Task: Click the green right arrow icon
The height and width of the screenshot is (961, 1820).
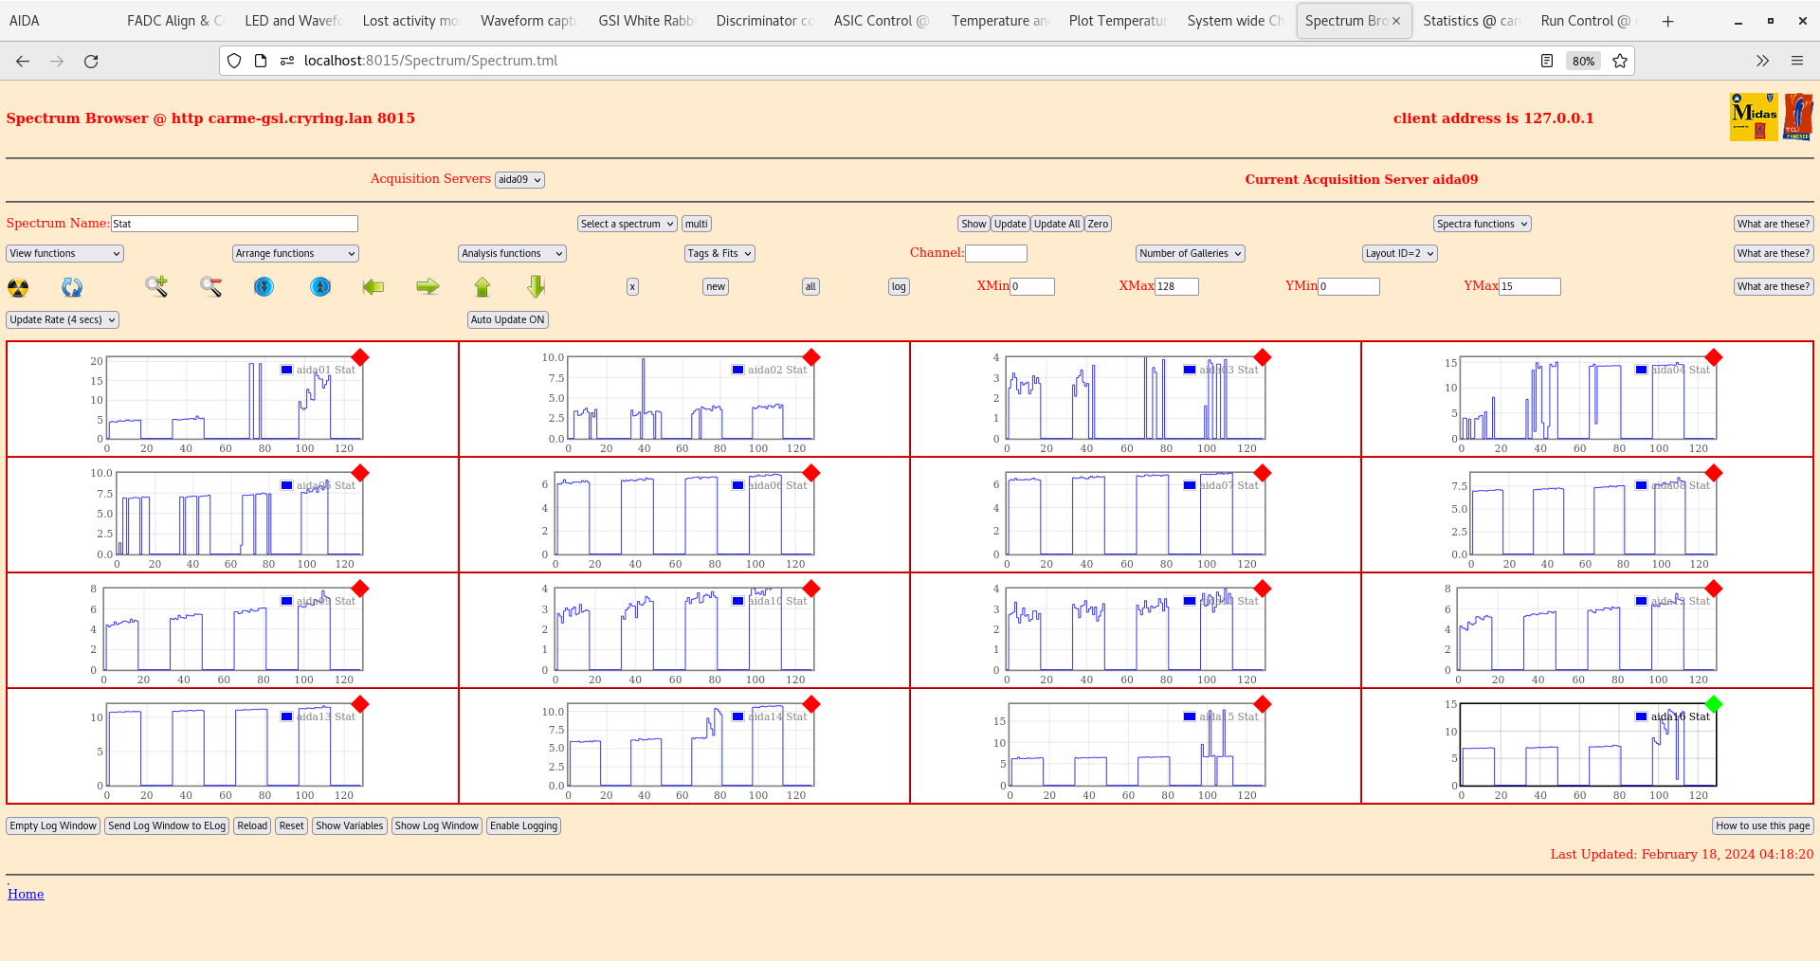Action: point(428,286)
